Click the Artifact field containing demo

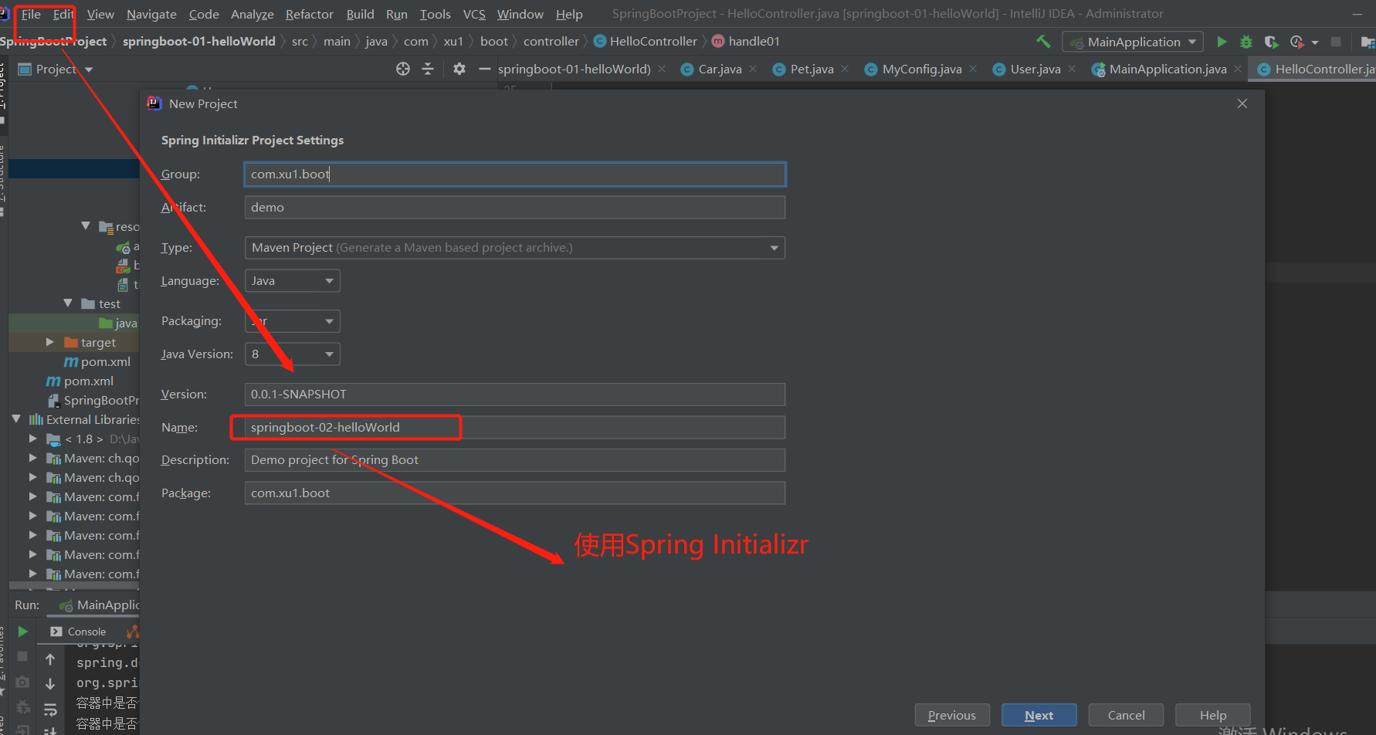pos(515,207)
